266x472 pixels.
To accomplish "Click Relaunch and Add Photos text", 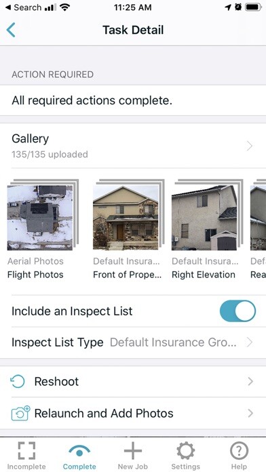I will pos(104,413).
